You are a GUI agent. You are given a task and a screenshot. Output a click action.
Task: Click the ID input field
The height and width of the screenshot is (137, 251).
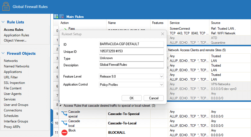tap(131, 44)
